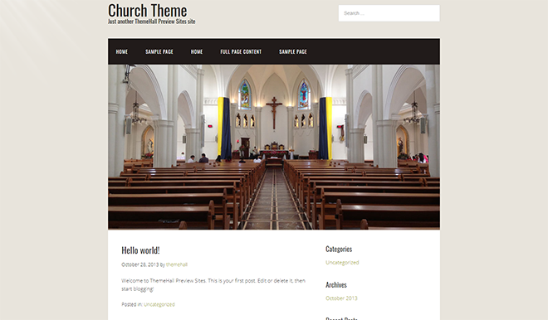The width and height of the screenshot is (548, 320).
Task: Click the Church Theme site title
Action: pos(148,11)
